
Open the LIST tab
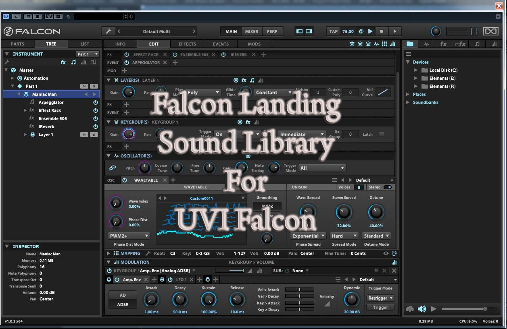click(x=85, y=44)
